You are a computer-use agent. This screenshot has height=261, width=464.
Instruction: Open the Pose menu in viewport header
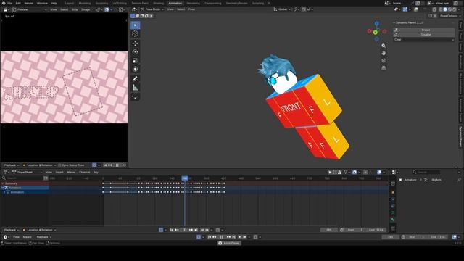(191, 9)
